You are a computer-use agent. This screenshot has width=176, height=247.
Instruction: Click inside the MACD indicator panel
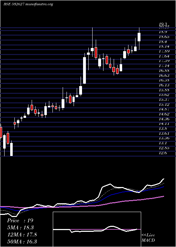97,229
